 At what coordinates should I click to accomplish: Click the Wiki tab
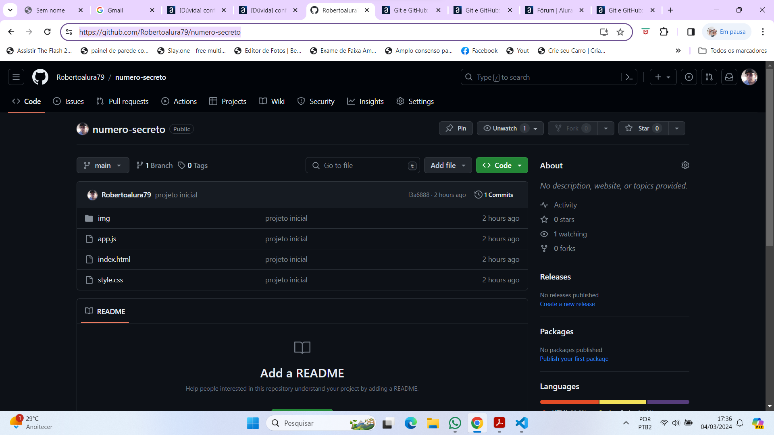pyautogui.click(x=278, y=101)
